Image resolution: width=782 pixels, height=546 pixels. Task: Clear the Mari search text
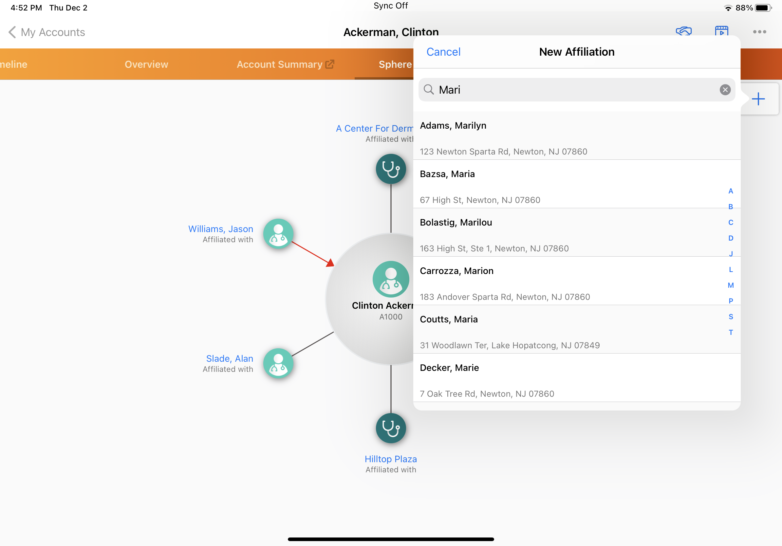(725, 89)
